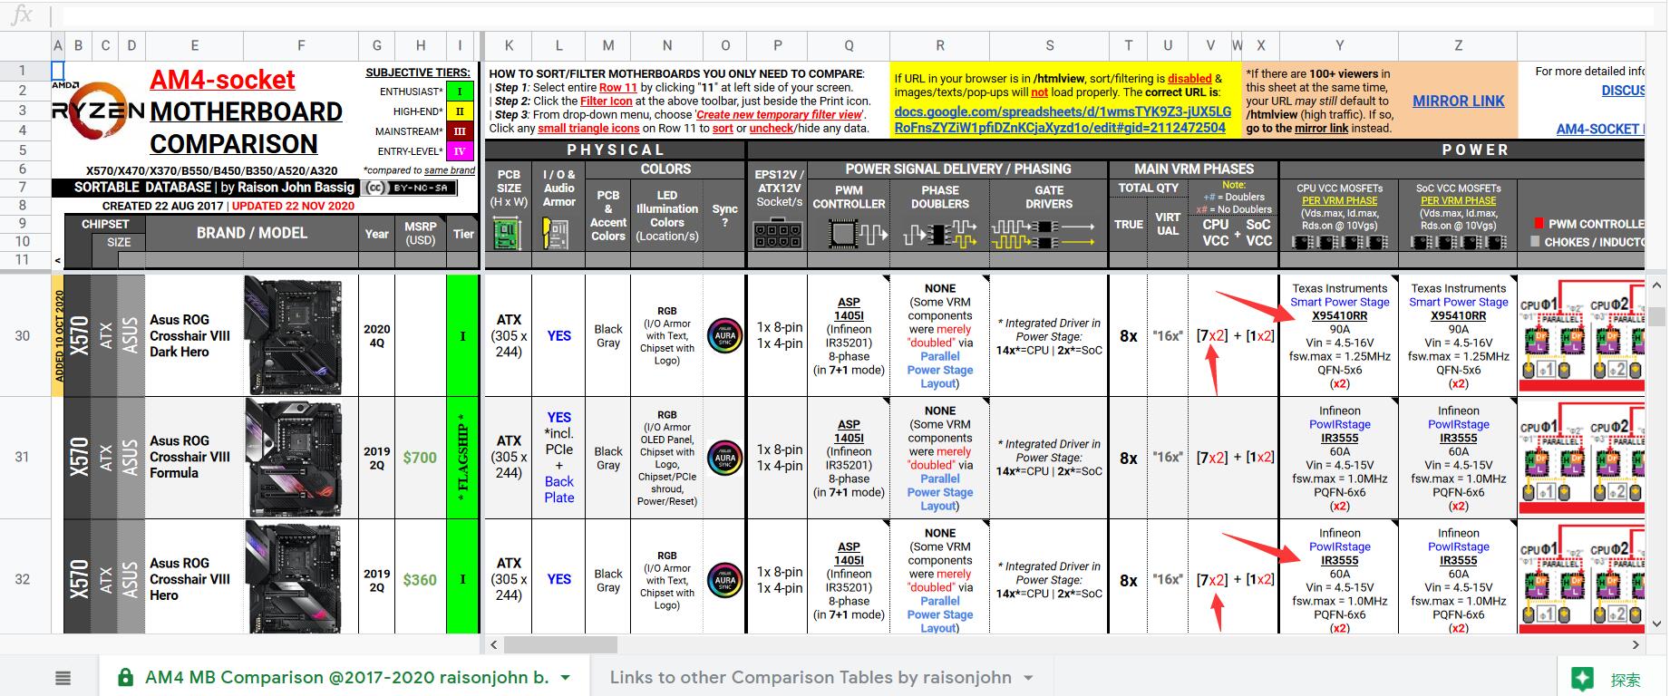Switch to Links to other Comparison Tables sheet
This screenshot has height=696, width=1670.
coord(810,678)
